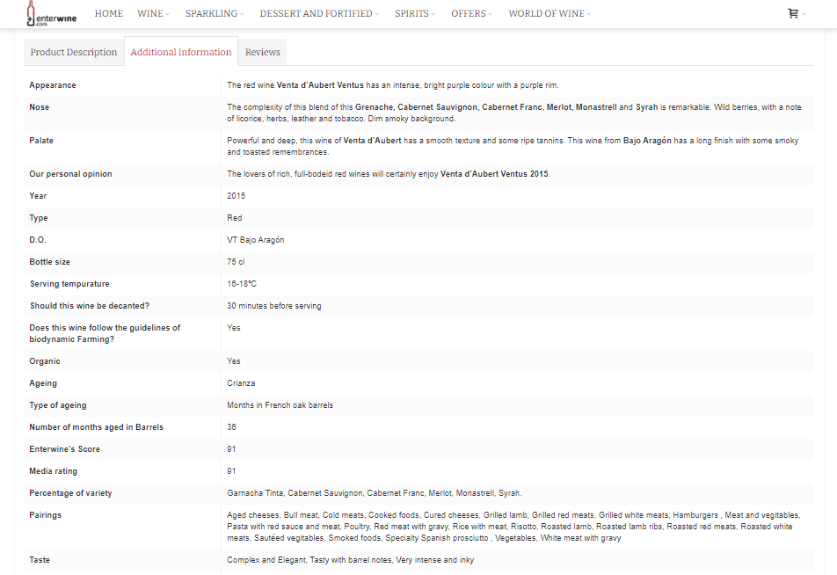Image resolution: width=837 pixels, height=575 pixels.
Task: Go to the HOME menu item
Action: pos(109,13)
